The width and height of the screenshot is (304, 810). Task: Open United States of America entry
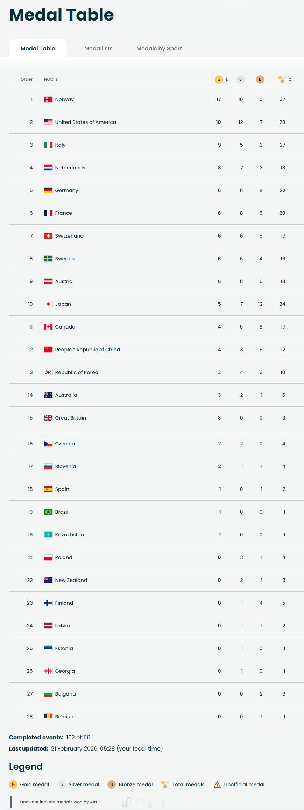point(85,122)
